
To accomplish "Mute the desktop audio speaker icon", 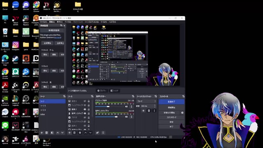I will pos(127,106).
